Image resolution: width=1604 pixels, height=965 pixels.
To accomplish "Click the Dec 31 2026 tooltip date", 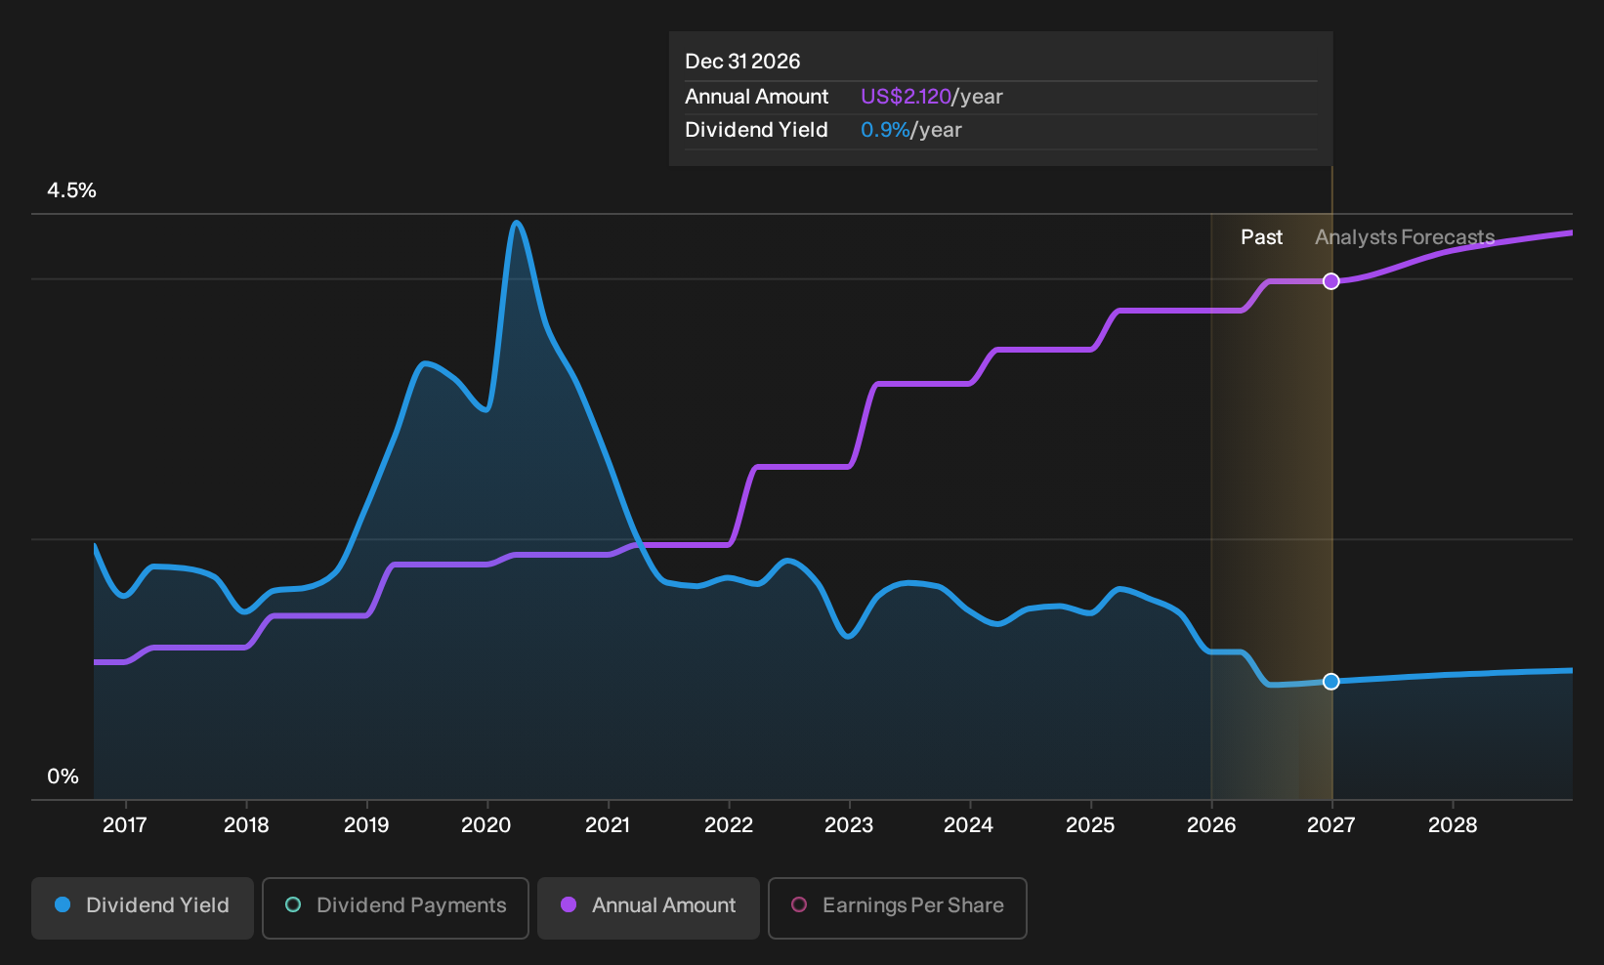I will tap(742, 62).
